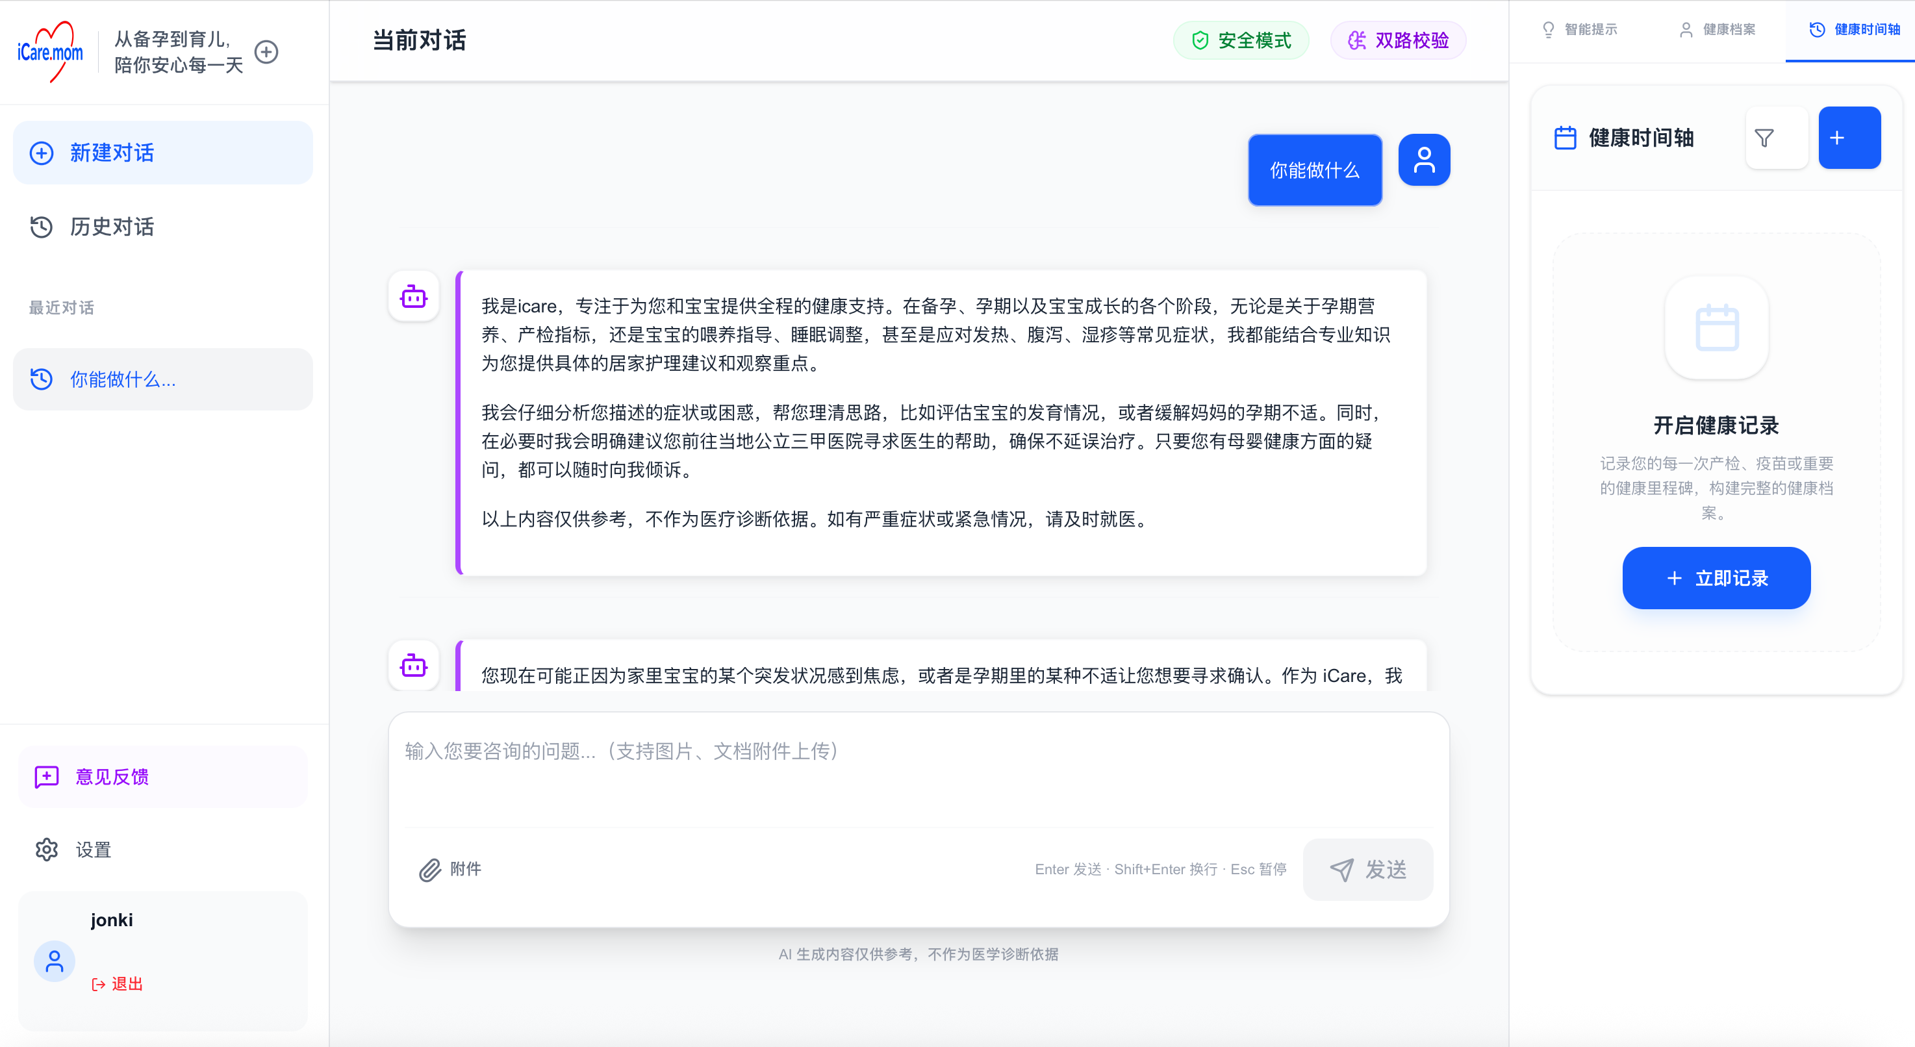
Task: Click 当前对话 heading
Action: point(418,40)
